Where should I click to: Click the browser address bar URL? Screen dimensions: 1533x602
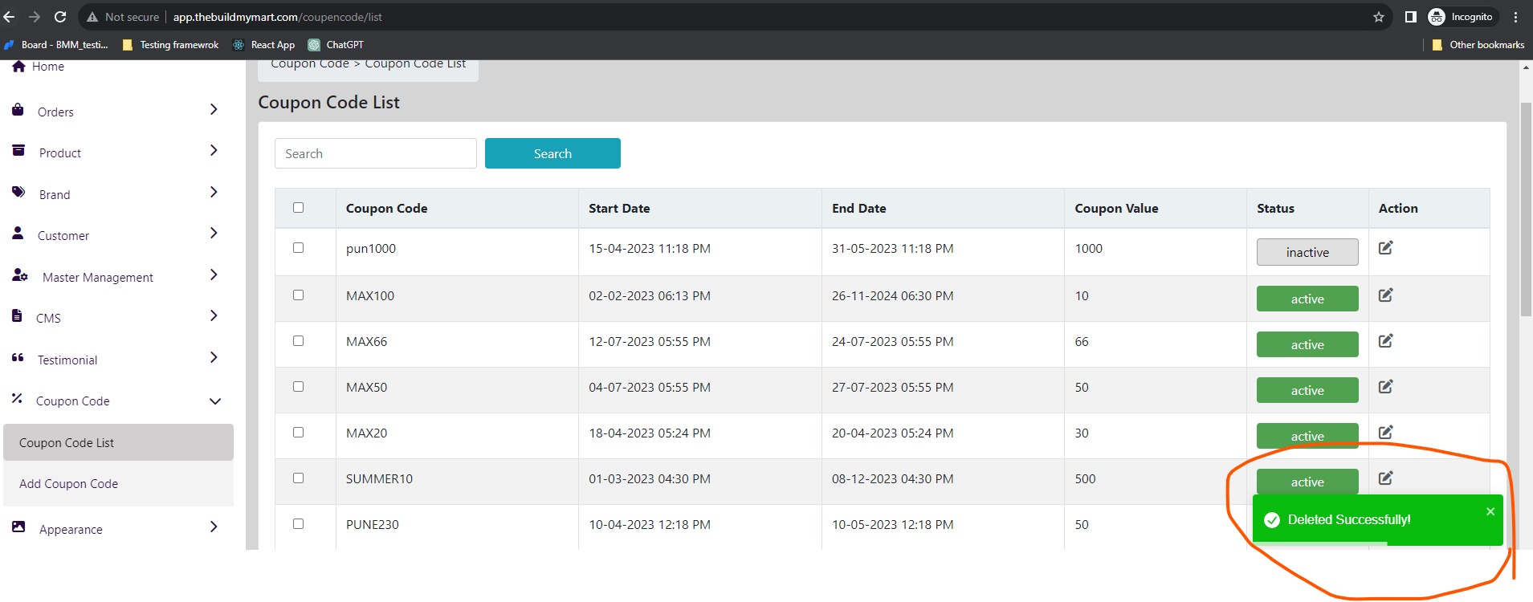(278, 17)
